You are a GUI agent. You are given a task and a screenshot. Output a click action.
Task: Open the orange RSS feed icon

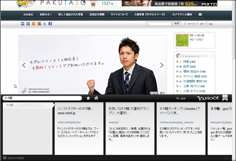tap(34, 24)
